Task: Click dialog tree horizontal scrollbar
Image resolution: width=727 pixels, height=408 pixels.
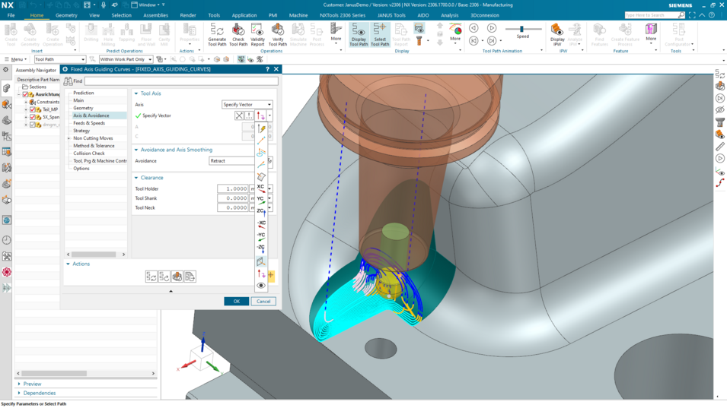Action: pos(94,254)
